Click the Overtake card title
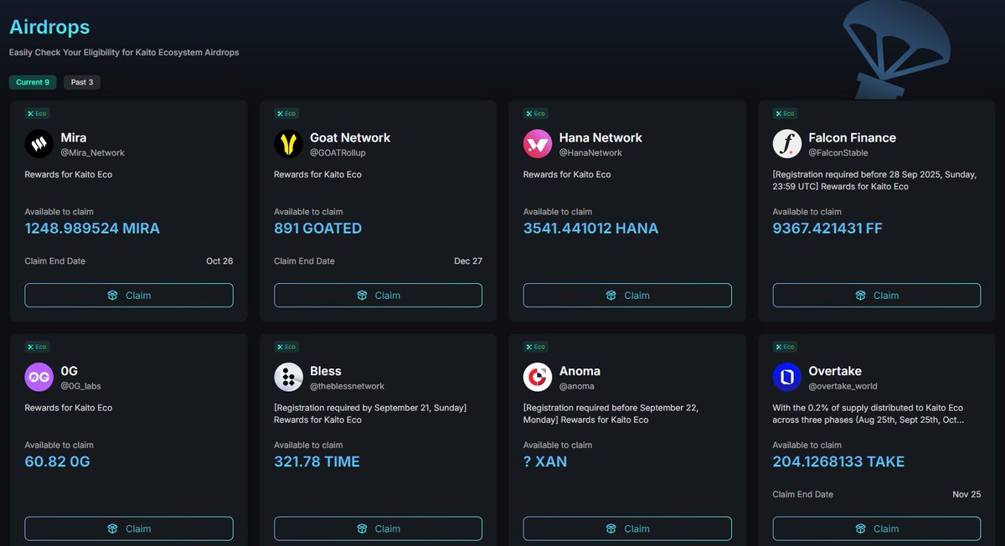This screenshot has height=546, width=1005. 835,371
